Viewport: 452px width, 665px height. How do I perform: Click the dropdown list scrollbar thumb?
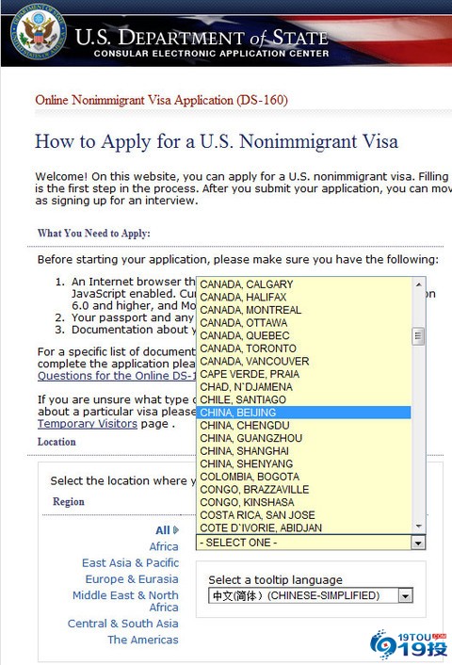click(x=418, y=336)
